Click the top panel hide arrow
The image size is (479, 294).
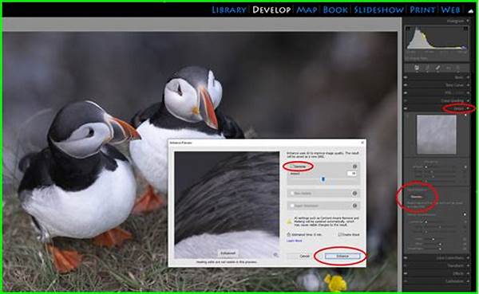pyautogui.click(x=470, y=10)
